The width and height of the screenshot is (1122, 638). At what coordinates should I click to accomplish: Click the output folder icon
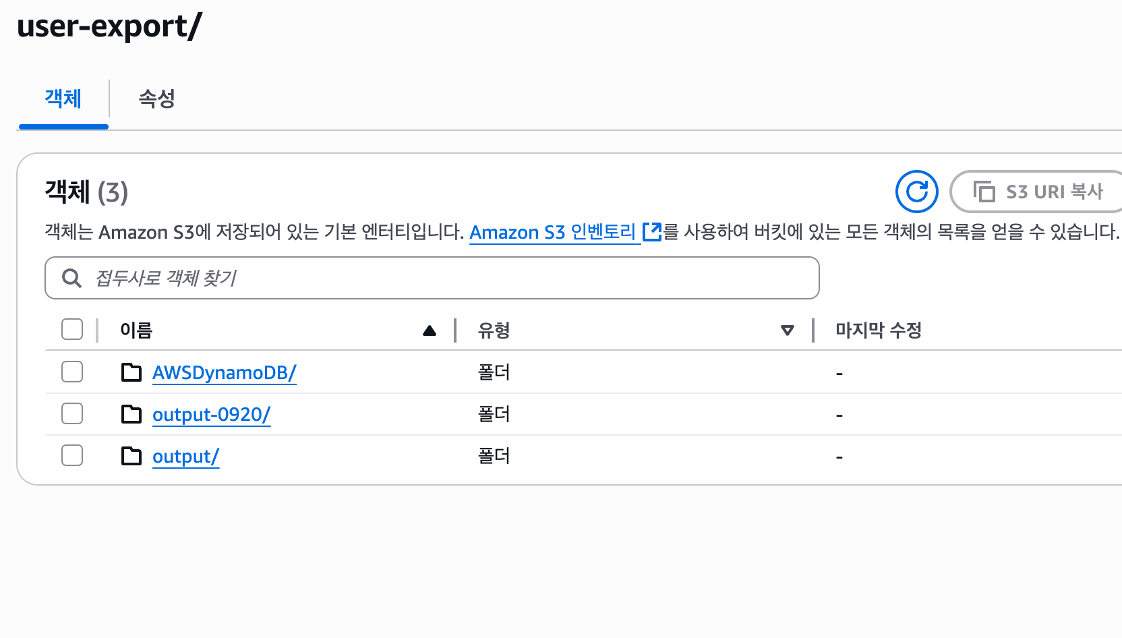(x=131, y=457)
